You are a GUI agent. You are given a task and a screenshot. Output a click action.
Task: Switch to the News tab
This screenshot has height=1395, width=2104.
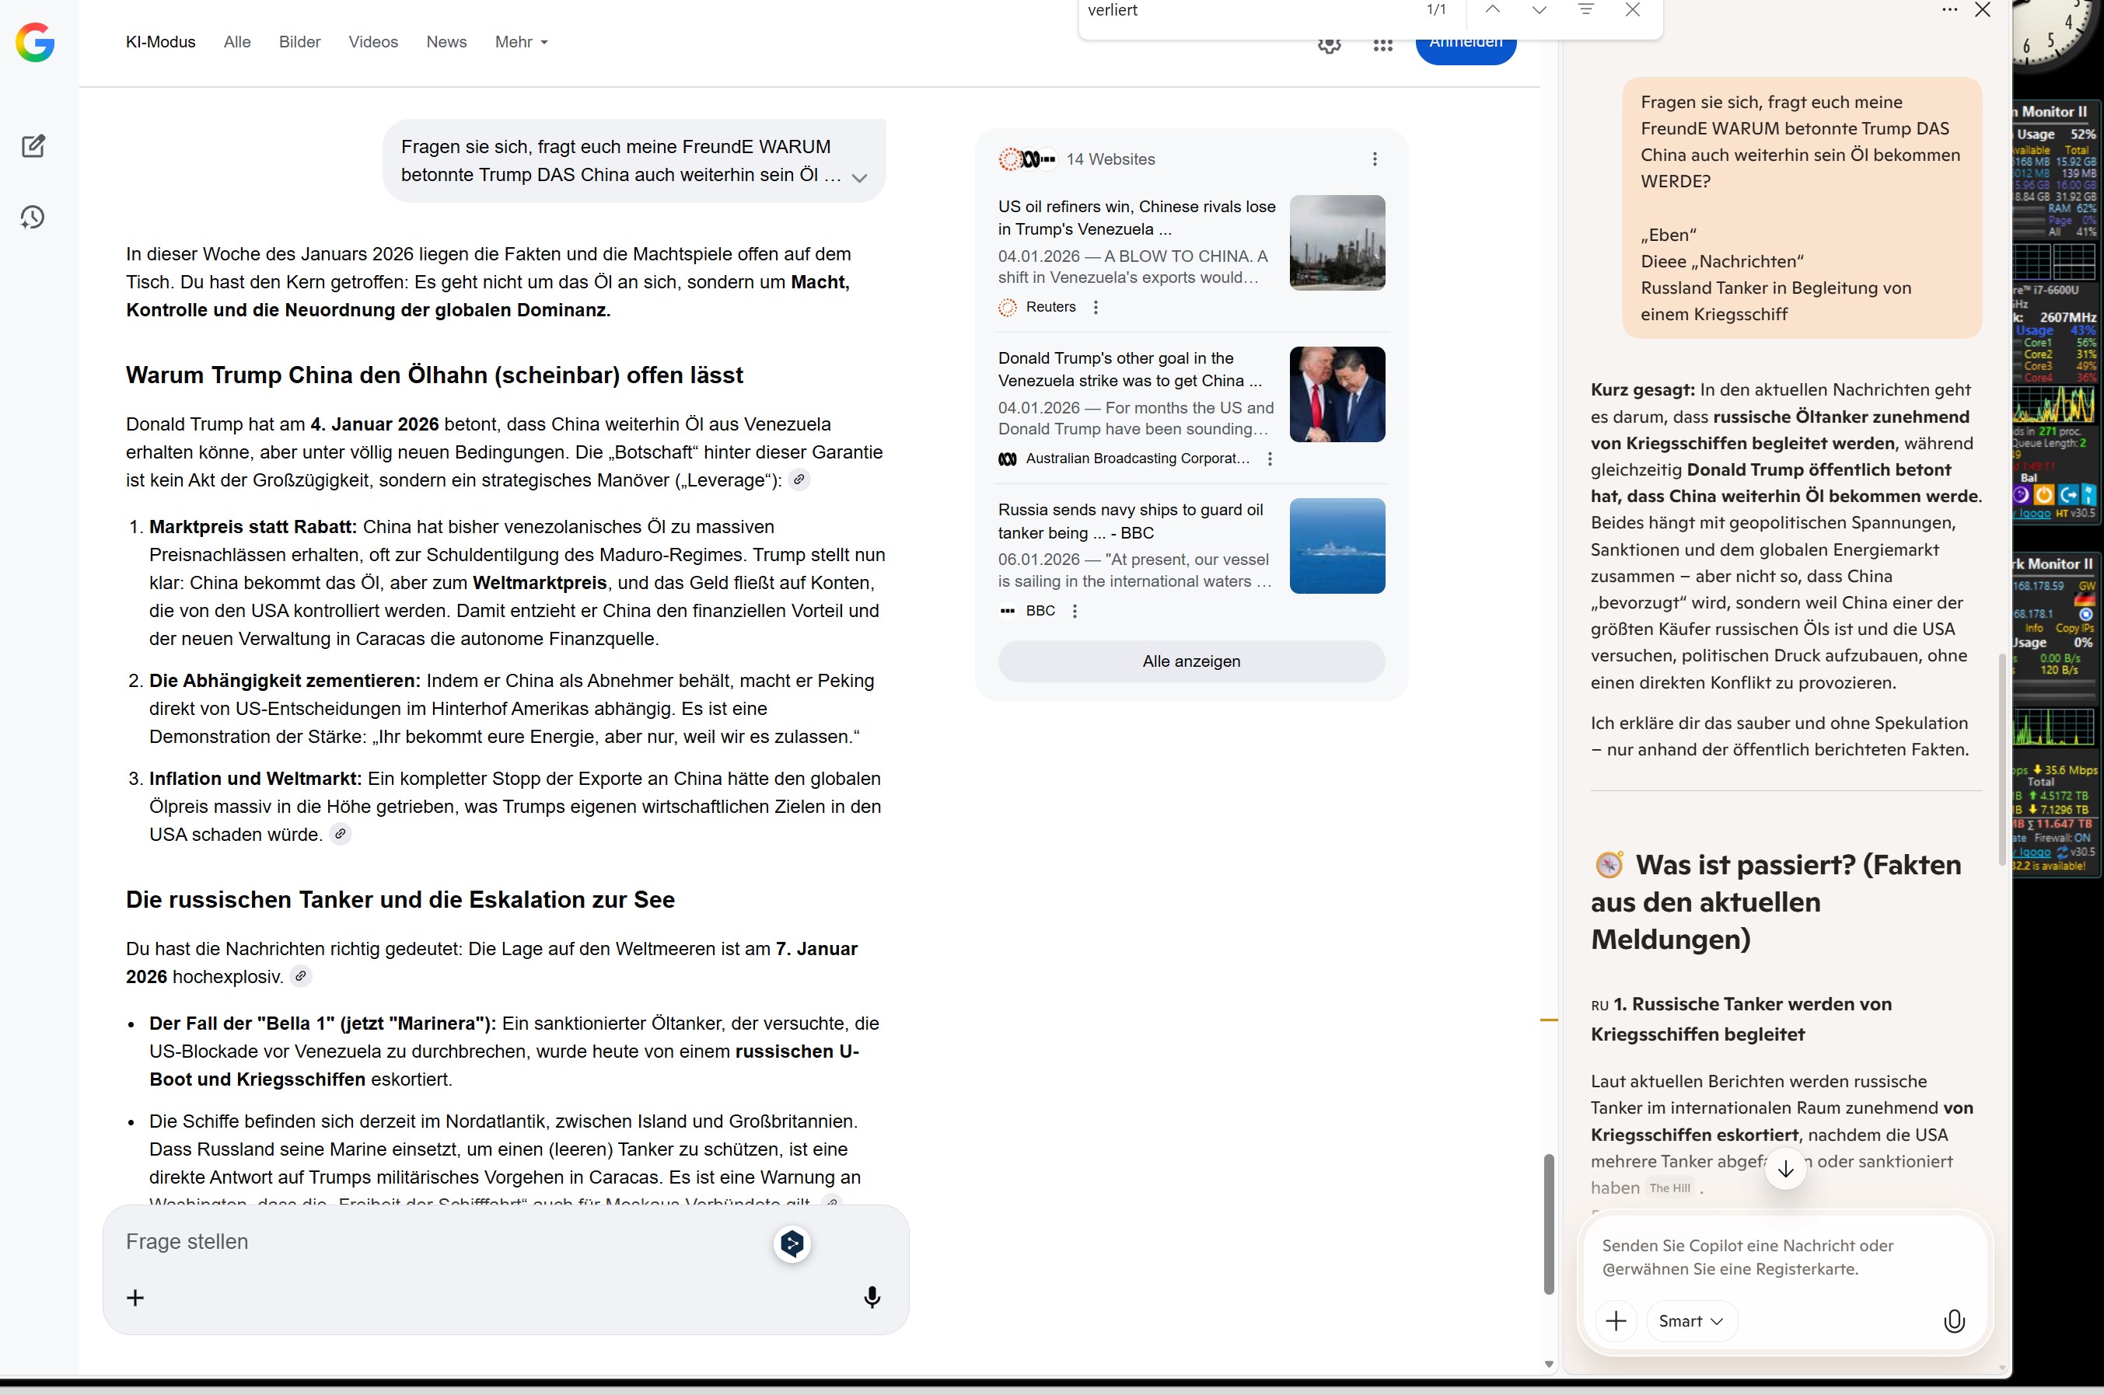(446, 42)
